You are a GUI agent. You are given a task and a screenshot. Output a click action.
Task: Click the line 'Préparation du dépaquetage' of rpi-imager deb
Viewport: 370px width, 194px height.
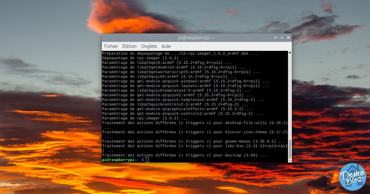point(179,53)
